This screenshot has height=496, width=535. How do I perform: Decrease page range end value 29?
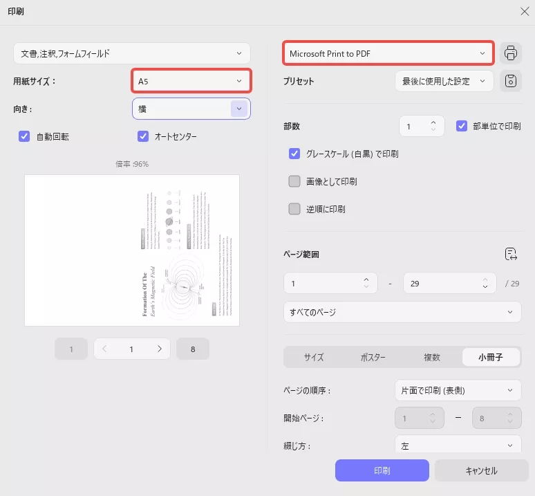tap(485, 286)
